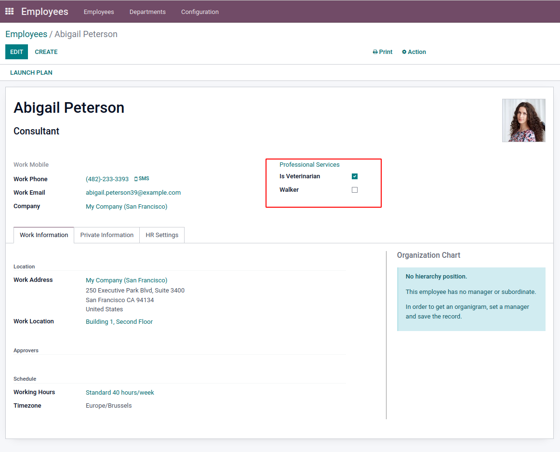The image size is (560, 452).
Task: Open the Action gear menu
Action: click(x=414, y=52)
